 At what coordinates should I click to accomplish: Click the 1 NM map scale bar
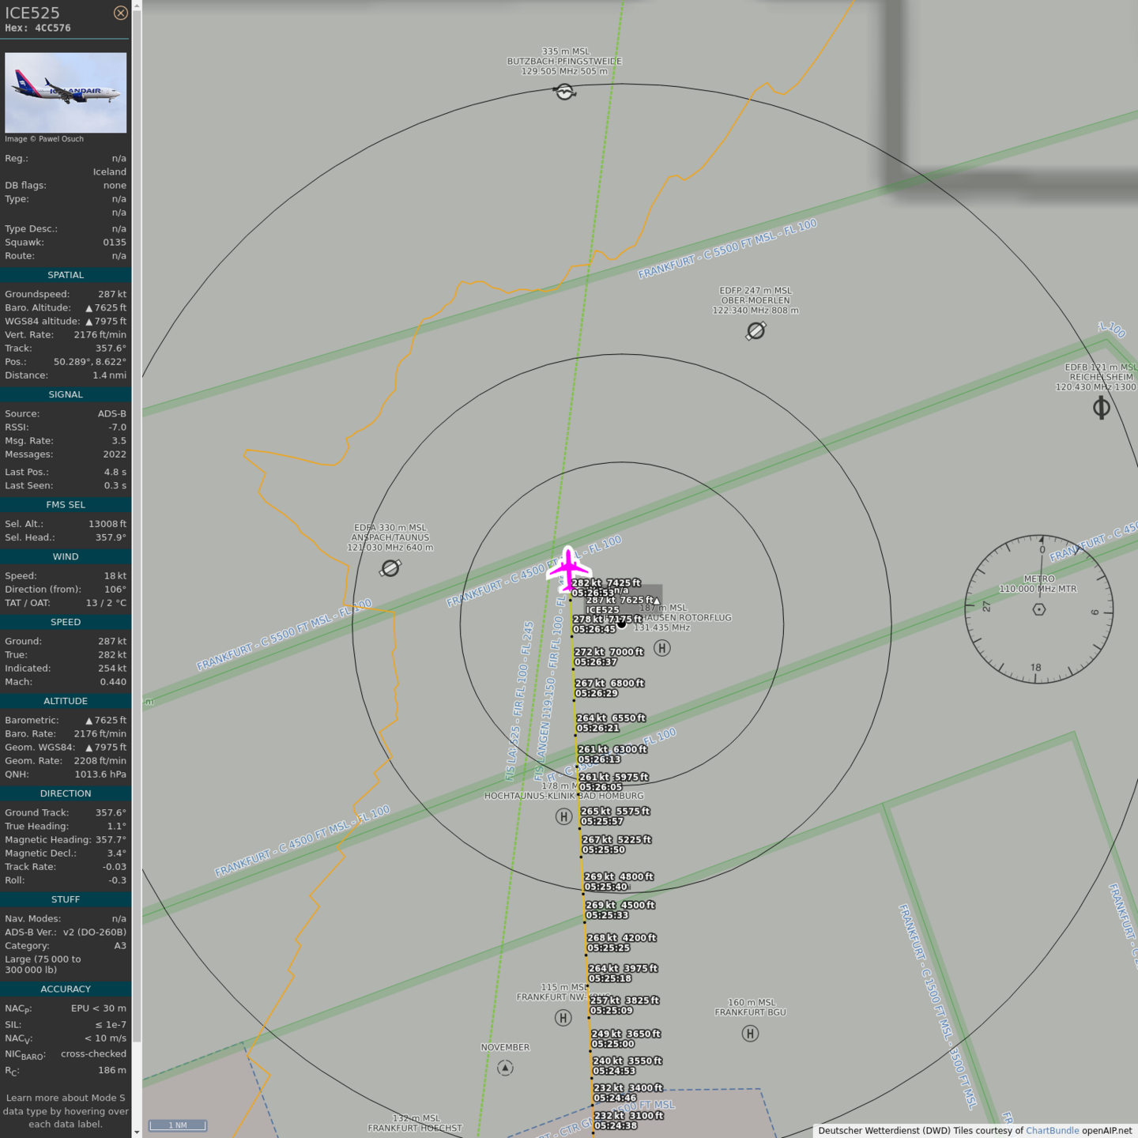point(178,1125)
